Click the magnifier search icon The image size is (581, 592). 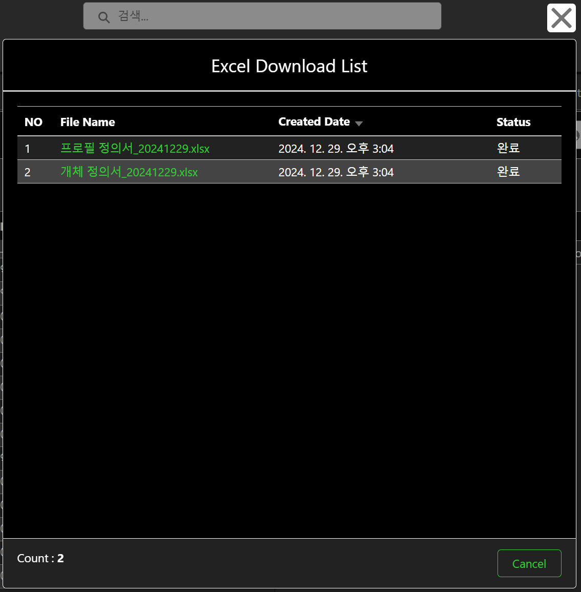click(x=103, y=17)
